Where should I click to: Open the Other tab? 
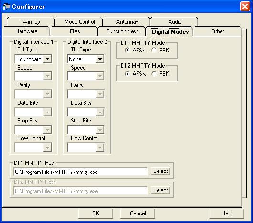click(x=217, y=31)
